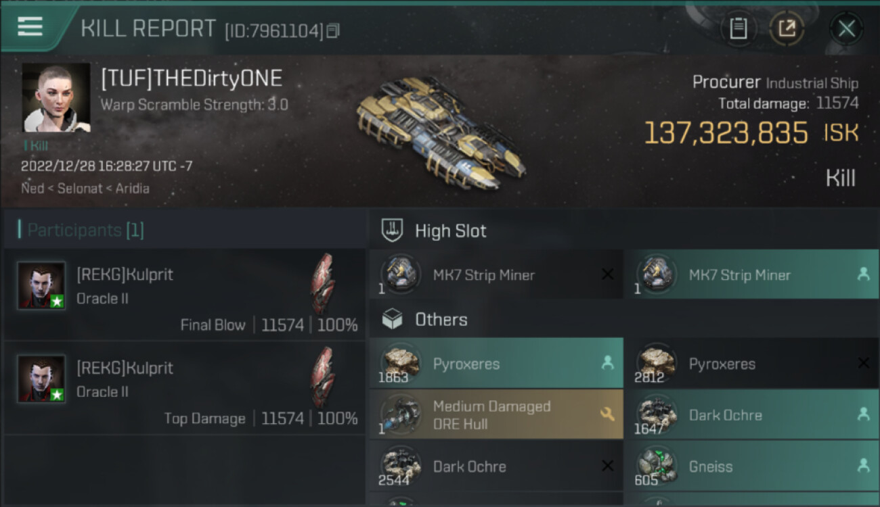Click the Others section cube icon

click(x=393, y=320)
